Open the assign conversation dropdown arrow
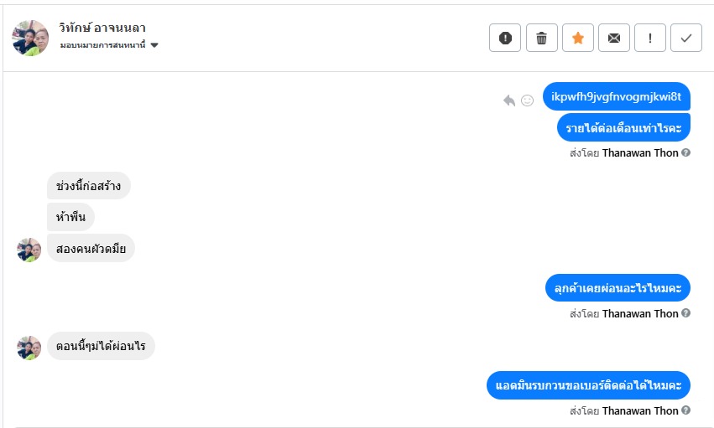Screen dimensions: 714x428 click(x=154, y=45)
